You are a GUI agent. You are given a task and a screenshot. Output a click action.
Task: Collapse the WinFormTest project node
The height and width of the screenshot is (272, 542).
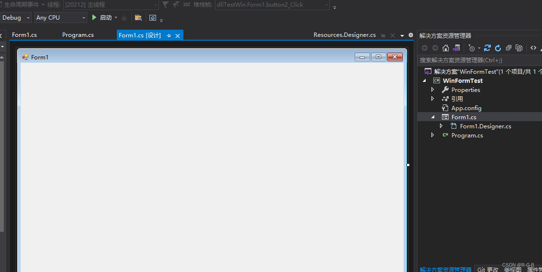tap(425, 80)
